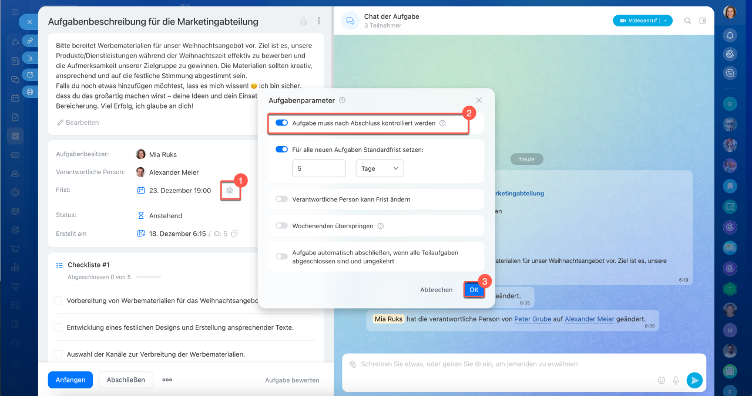Open the three-dot menu next to the task title
The width and height of the screenshot is (752, 396).
click(x=319, y=21)
